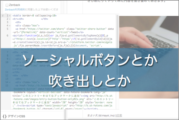Open the デザインCSS section

coord(14,116)
